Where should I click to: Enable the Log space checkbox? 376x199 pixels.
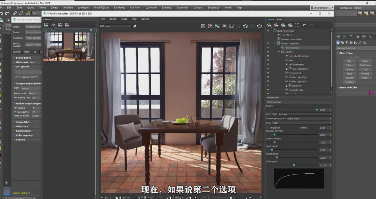[x=268, y=128]
